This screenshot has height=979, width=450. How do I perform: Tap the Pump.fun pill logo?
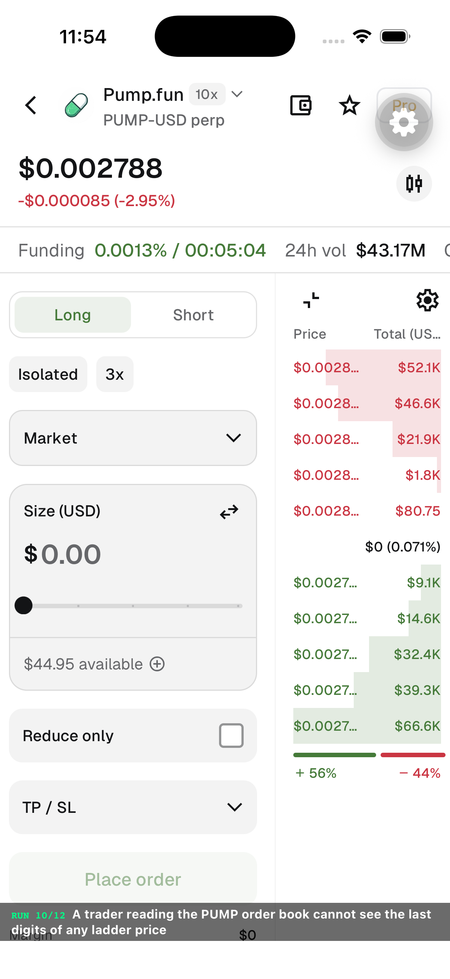(x=76, y=105)
